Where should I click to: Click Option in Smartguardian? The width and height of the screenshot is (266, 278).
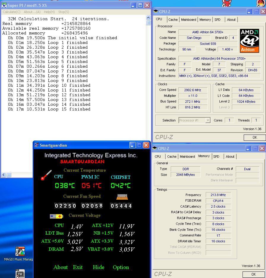pos(121,267)
